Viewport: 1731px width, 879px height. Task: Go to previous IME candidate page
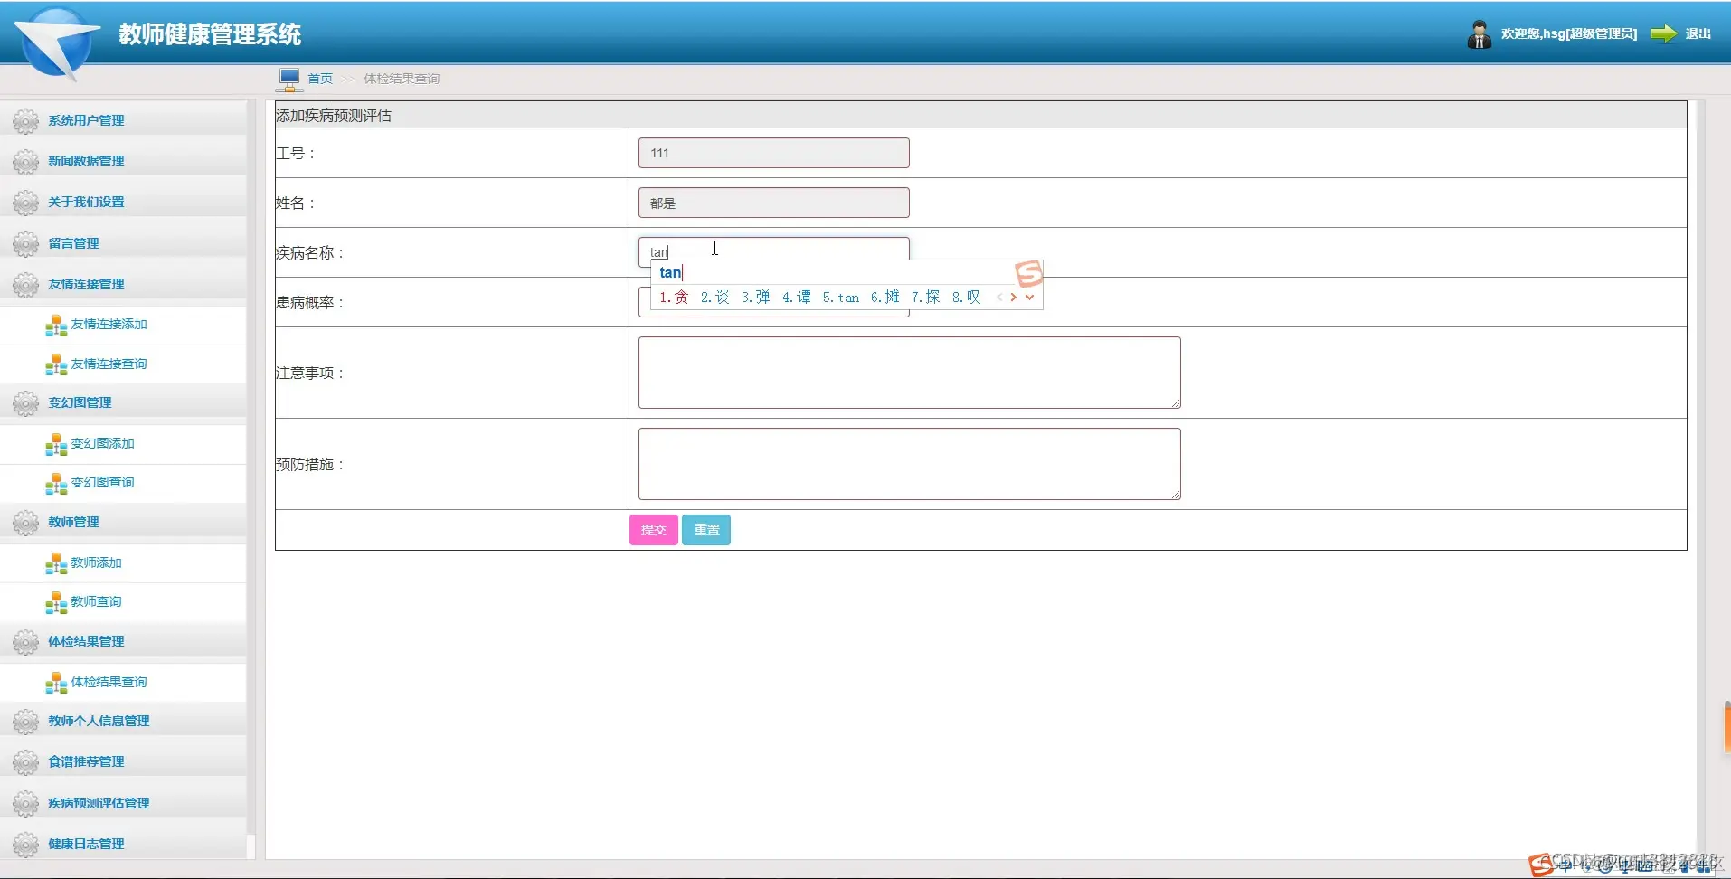tap(999, 298)
